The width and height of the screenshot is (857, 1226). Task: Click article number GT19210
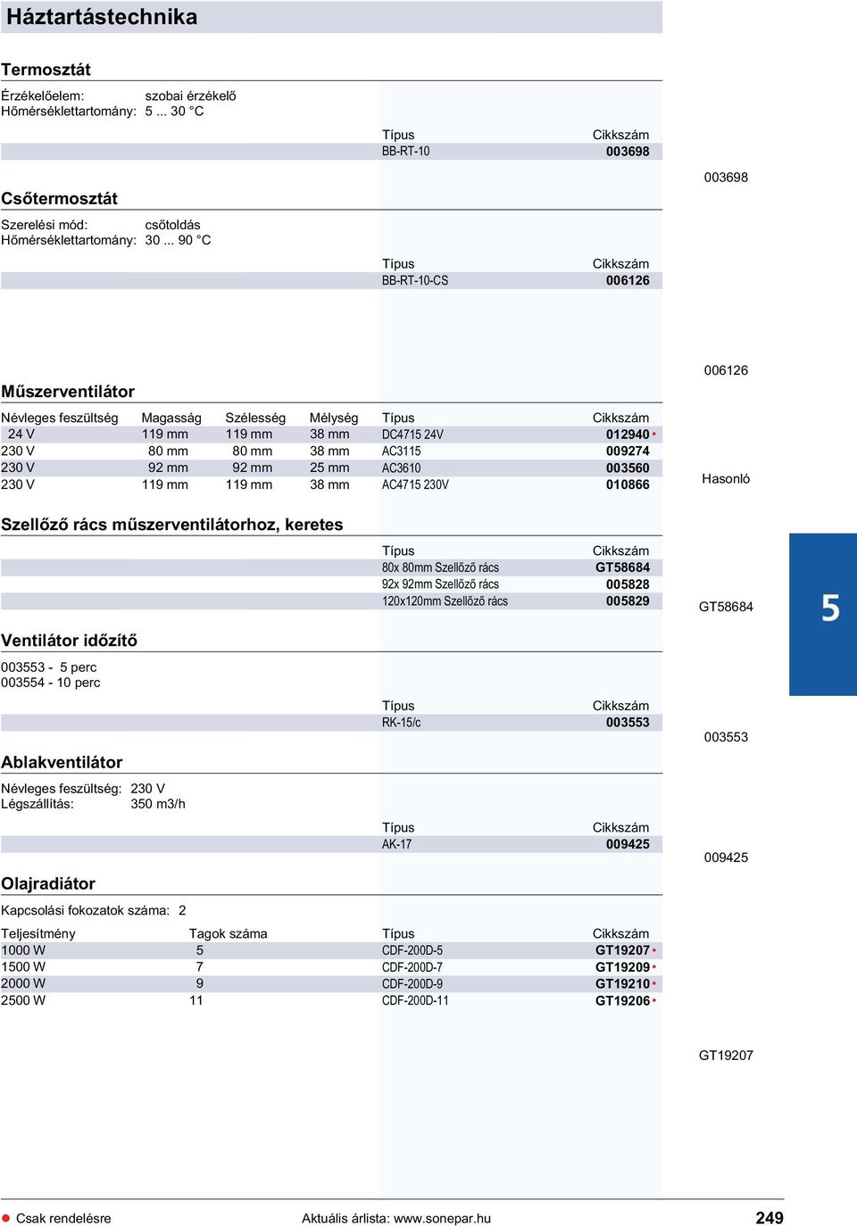pyautogui.click(x=622, y=984)
